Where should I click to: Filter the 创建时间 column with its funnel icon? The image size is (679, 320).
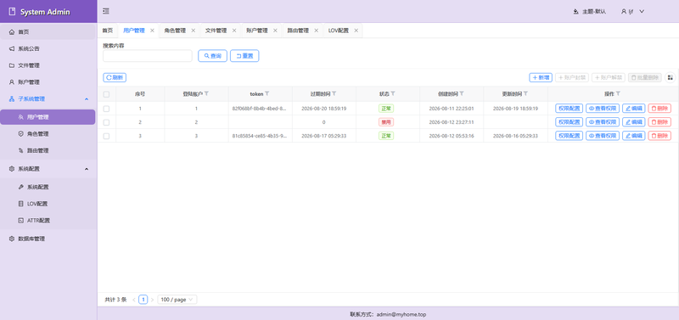click(462, 93)
